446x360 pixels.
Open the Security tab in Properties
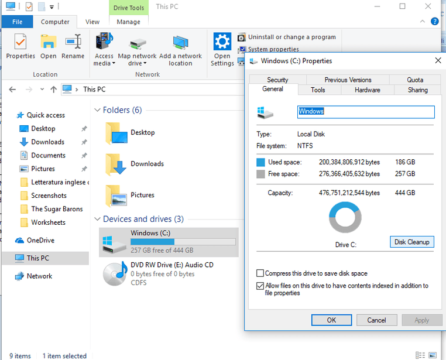click(x=277, y=80)
